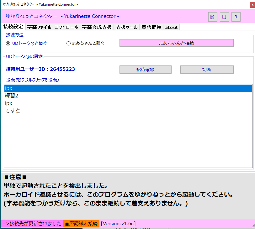Click the copy-window icon button in header
Image resolution: width=255 pixels, height=229 pixels.
pyautogui.click(x=224, y=17)
